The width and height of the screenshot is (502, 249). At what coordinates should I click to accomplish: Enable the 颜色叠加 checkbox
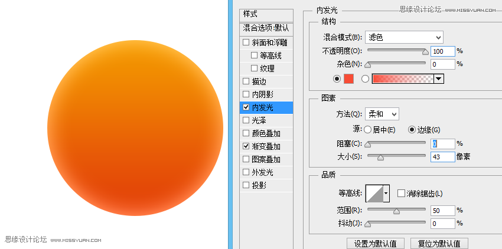tap(246, 133)
